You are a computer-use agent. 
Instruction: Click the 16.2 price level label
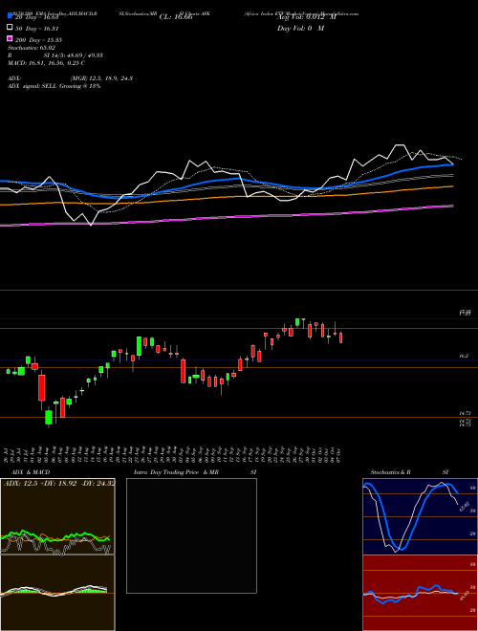(464, 357)
